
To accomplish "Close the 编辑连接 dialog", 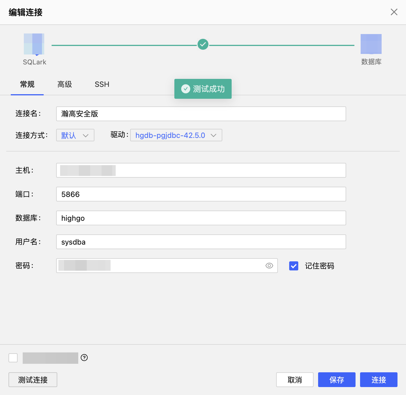I will [394, 12].
